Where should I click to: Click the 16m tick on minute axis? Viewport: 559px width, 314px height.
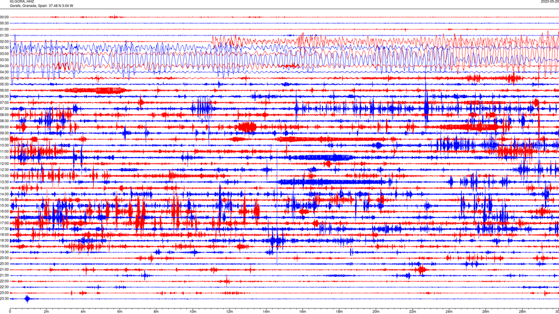[x=303, y=312]
